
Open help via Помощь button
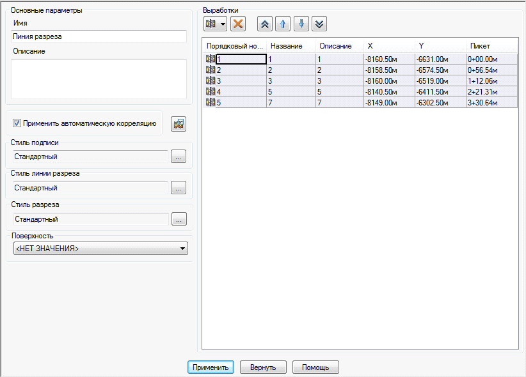315,367
